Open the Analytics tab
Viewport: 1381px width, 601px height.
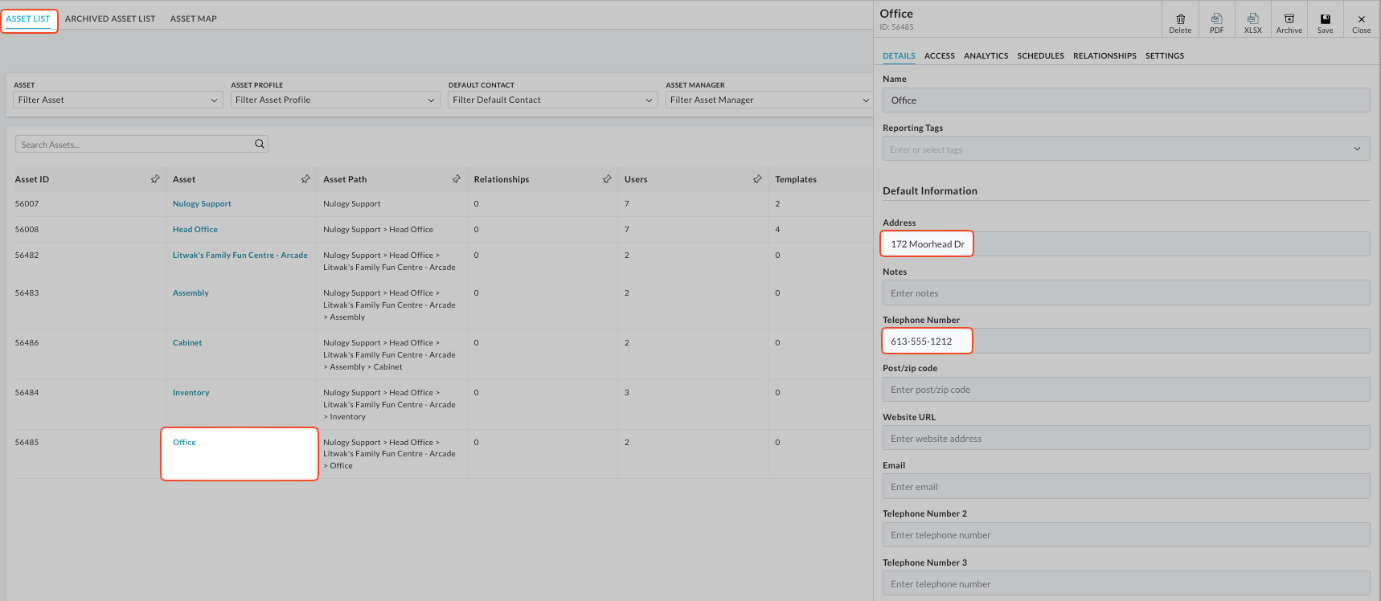(986, 56)
